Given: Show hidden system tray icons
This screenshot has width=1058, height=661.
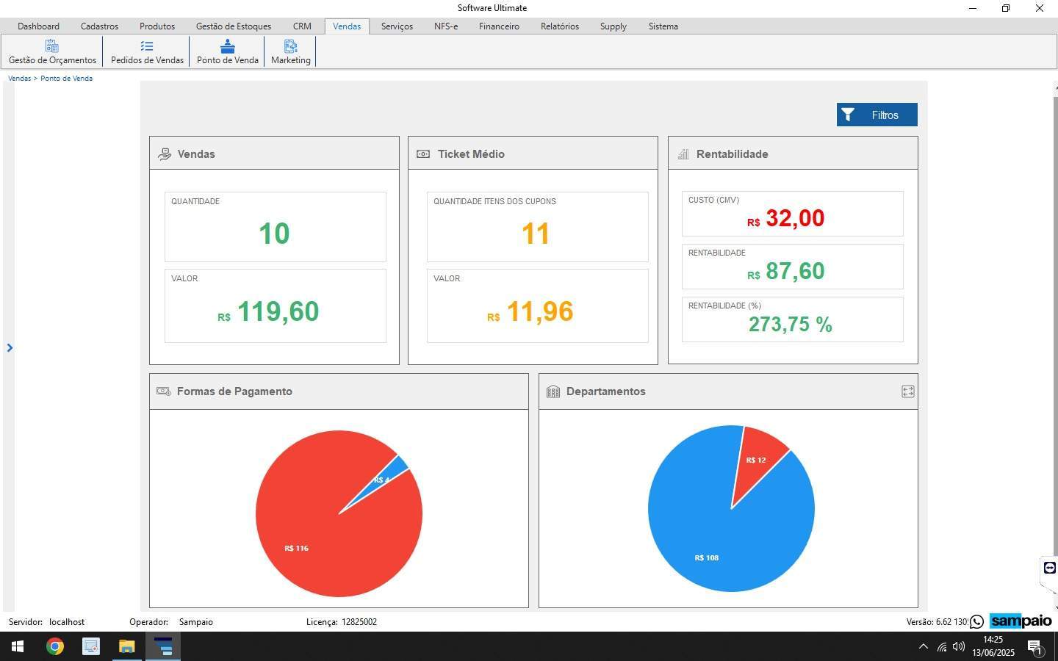Looking at the screenshot, I should [924, 646].
